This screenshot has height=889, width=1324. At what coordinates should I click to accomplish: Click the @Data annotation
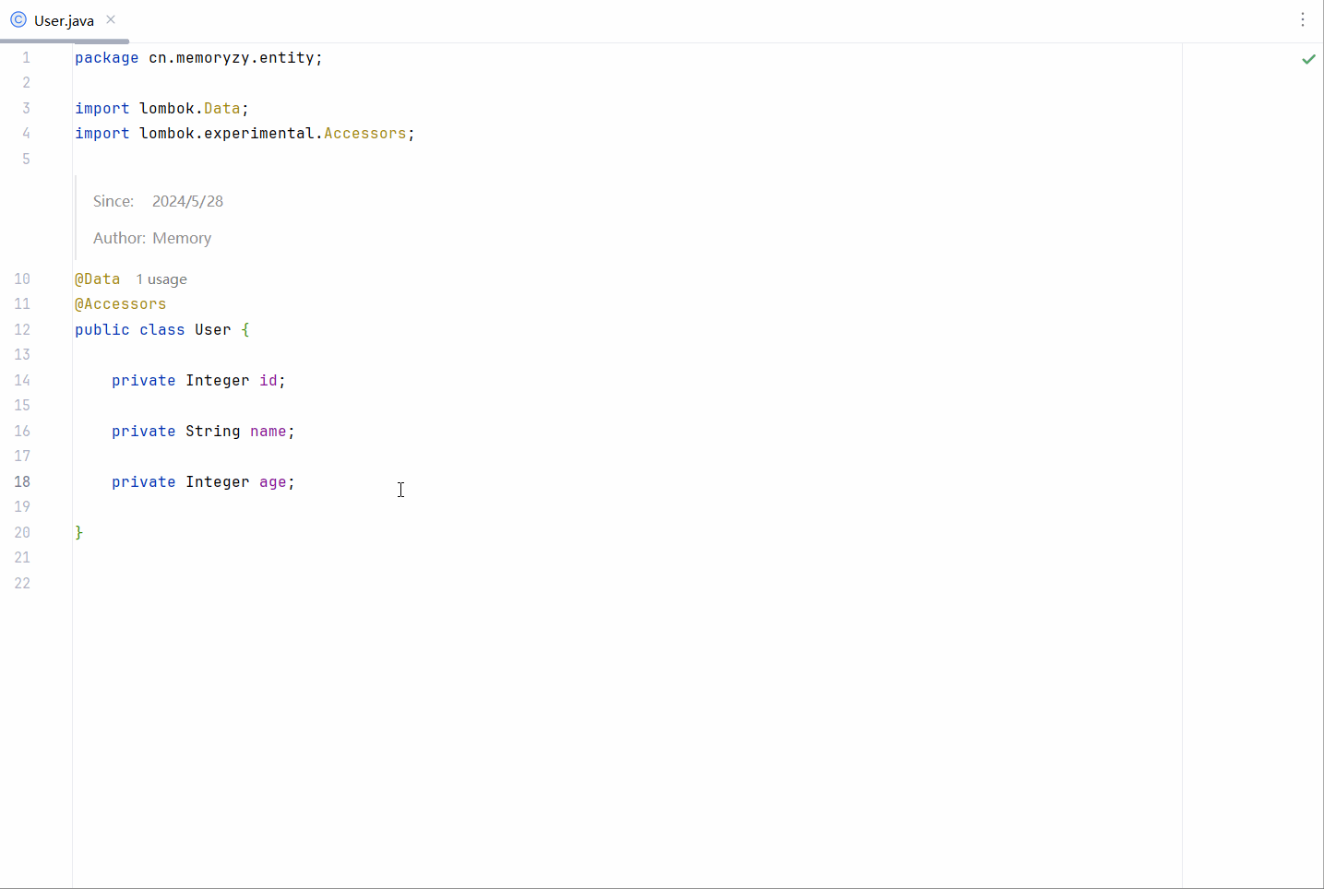[98, 279]
